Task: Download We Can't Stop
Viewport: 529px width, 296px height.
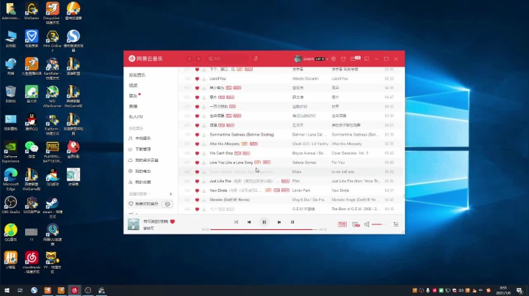Action: tap(204, 153)
